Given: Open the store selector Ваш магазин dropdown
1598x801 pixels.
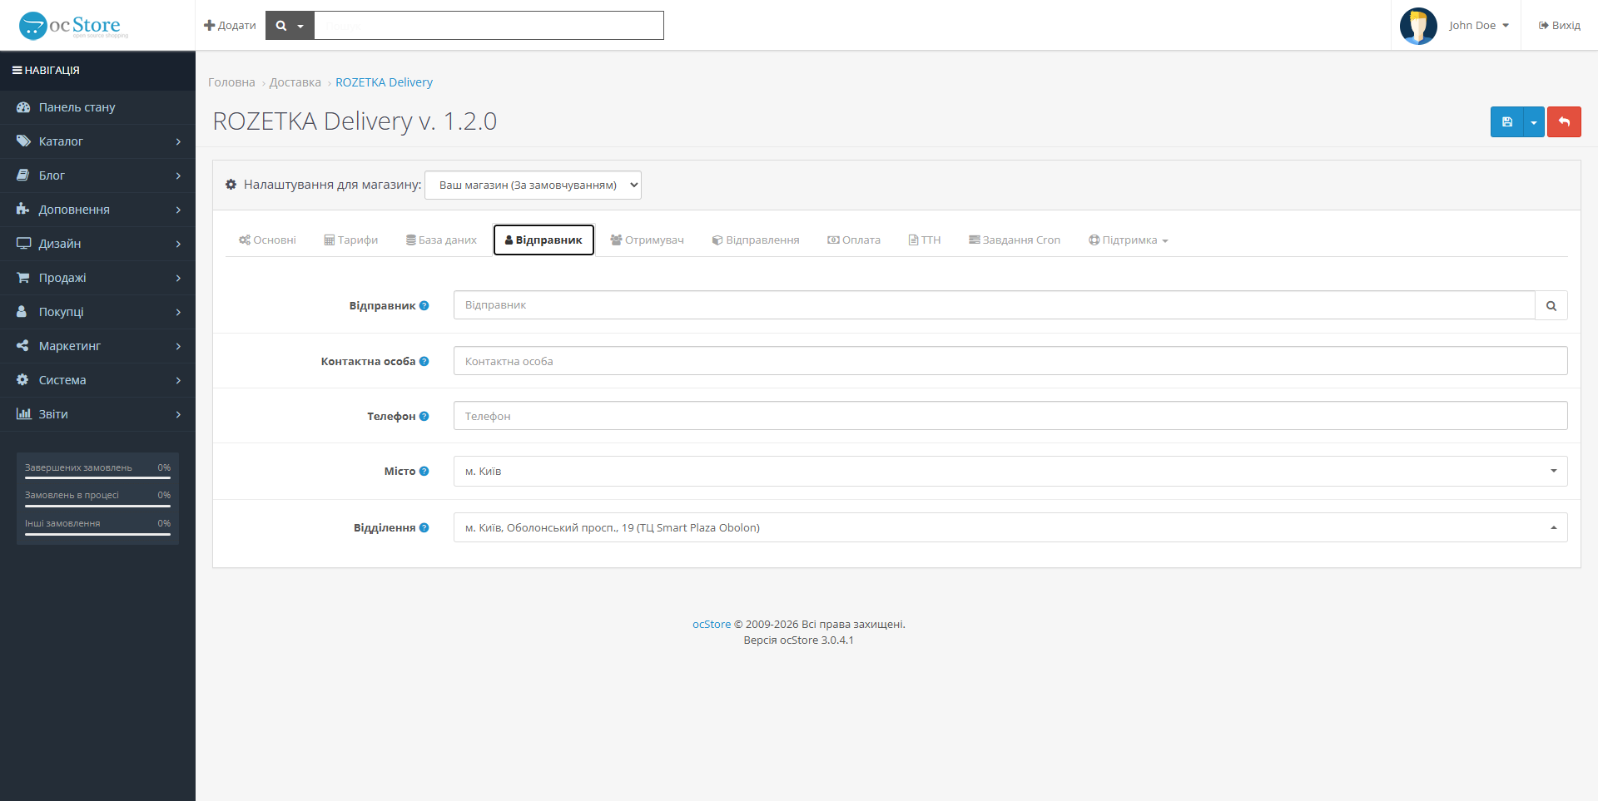Looking at the screenshot, I should 533,185.
